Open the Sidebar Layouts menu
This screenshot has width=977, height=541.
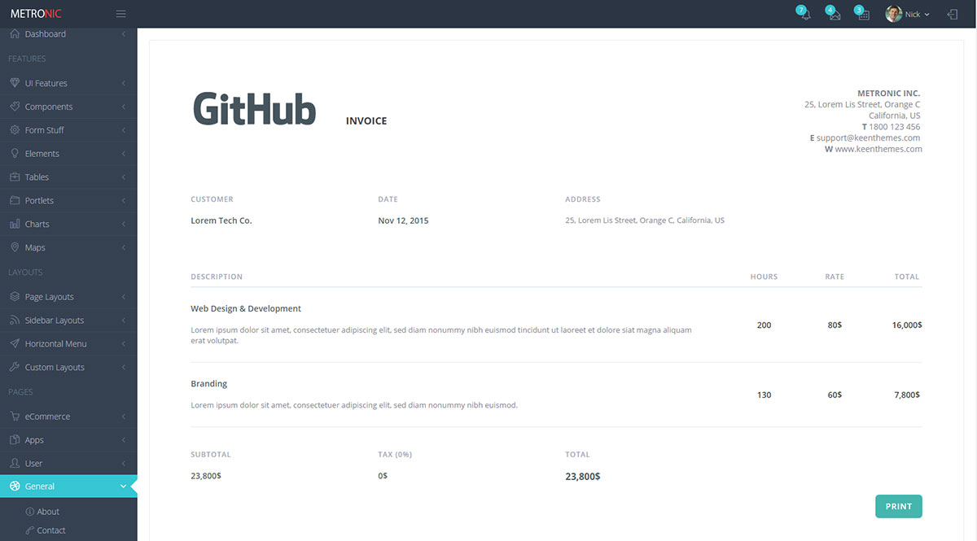(68, 321)
